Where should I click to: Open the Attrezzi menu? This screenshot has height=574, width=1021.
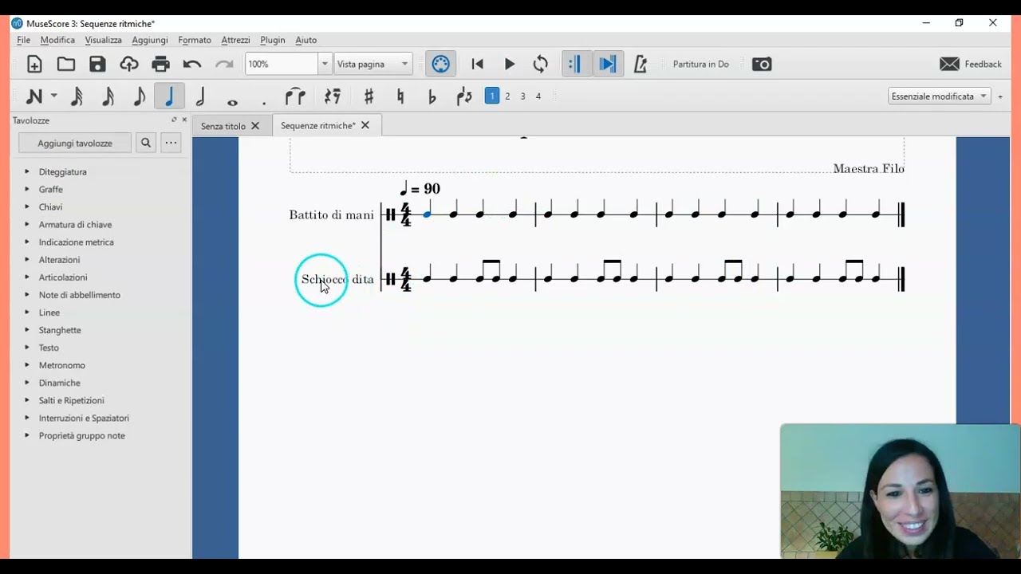pyautogui.click(x=235, y=40)
